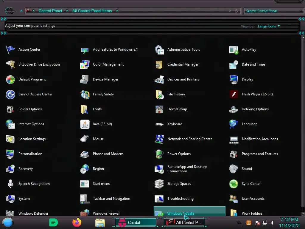Click Control Panel in the address bar

pos(50,11)
